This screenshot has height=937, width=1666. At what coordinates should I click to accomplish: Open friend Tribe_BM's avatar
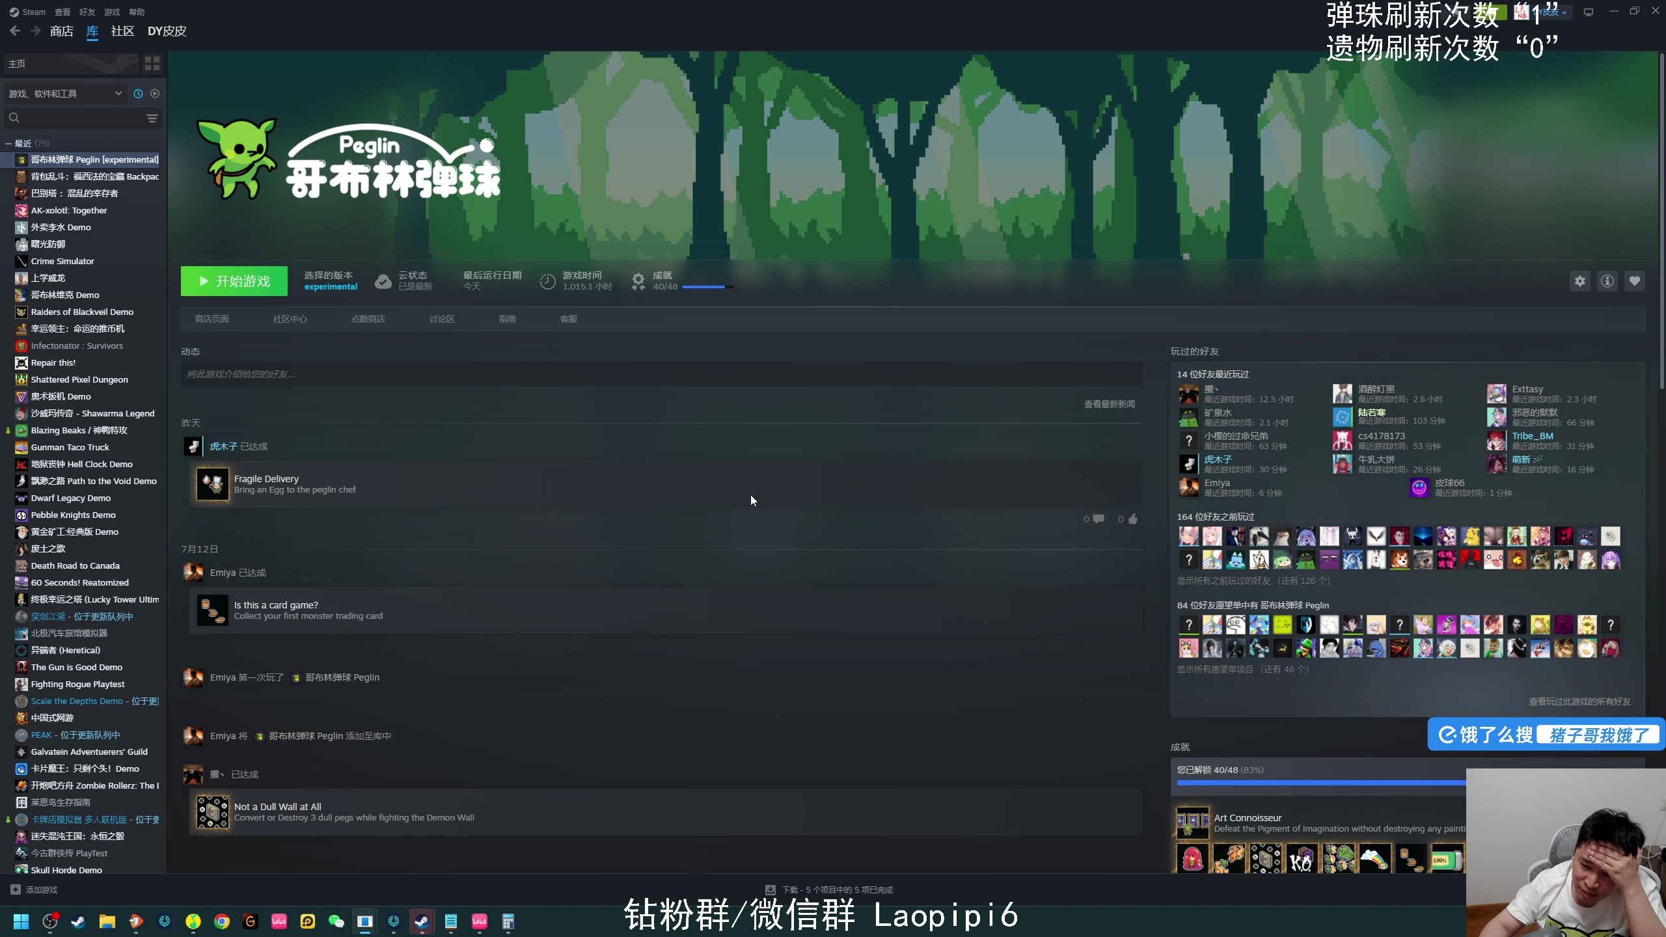click(1496, 441)
